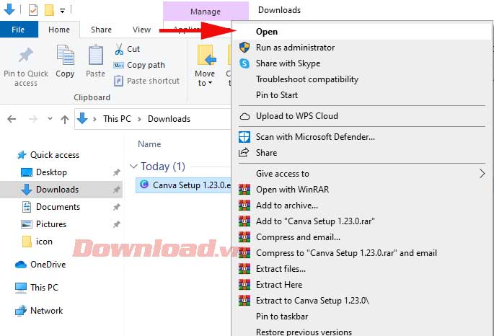
Task: Expand chevron between This PC and Downloads
Action: pos(140,120)
